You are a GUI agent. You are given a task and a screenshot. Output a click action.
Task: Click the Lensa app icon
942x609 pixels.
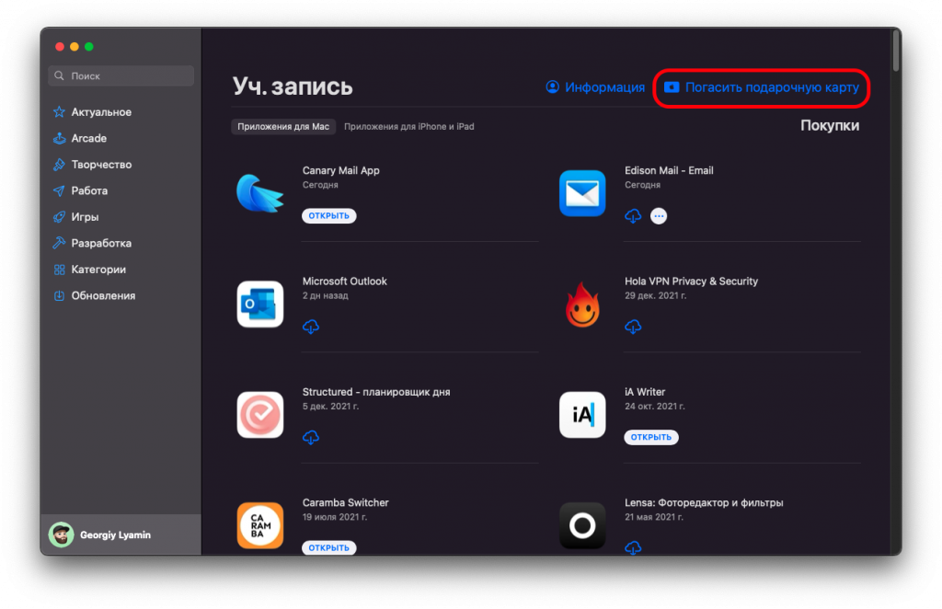582,525
